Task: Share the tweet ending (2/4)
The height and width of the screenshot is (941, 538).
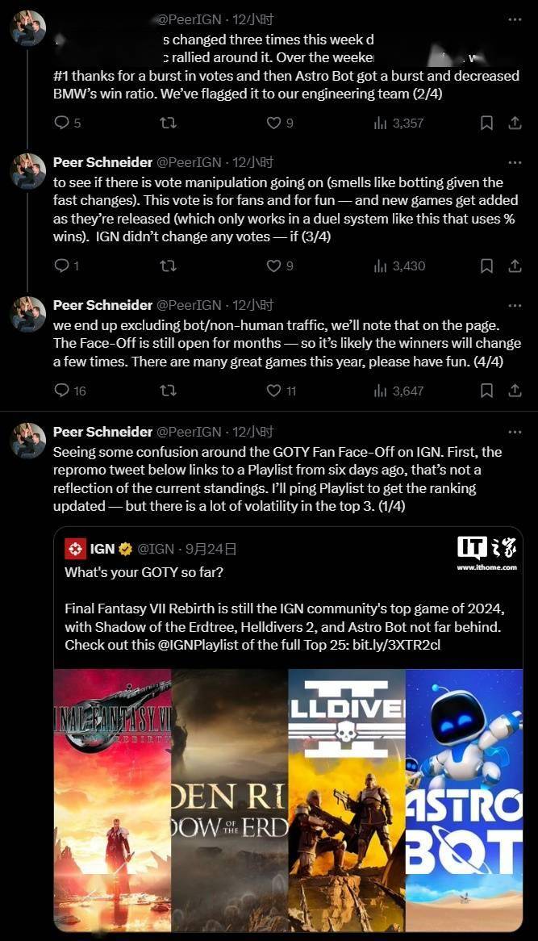Action: point(515,123)
